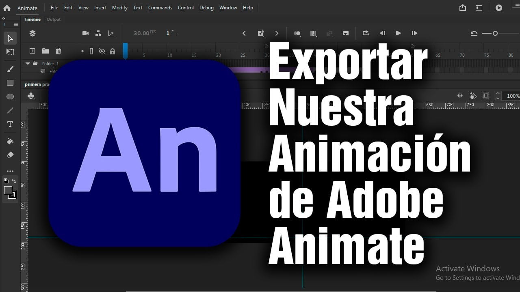Open the more tools ellipsis

[10, 171]
